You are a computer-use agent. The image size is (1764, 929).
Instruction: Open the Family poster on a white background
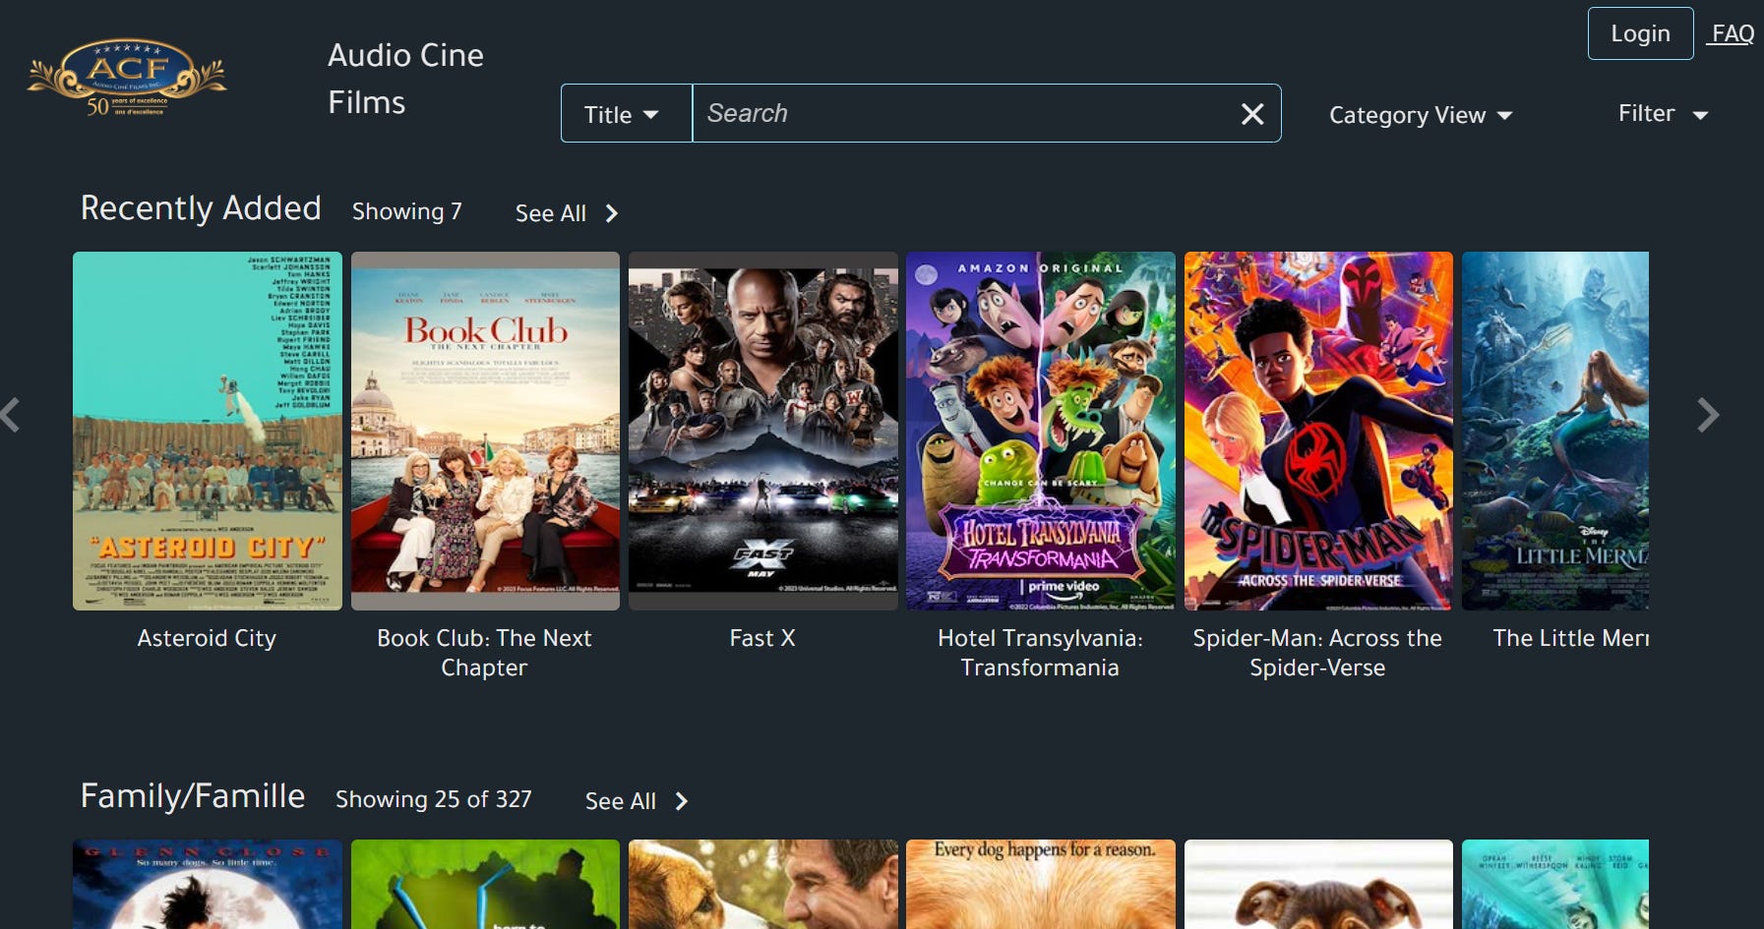click(x=1318, y=884)
